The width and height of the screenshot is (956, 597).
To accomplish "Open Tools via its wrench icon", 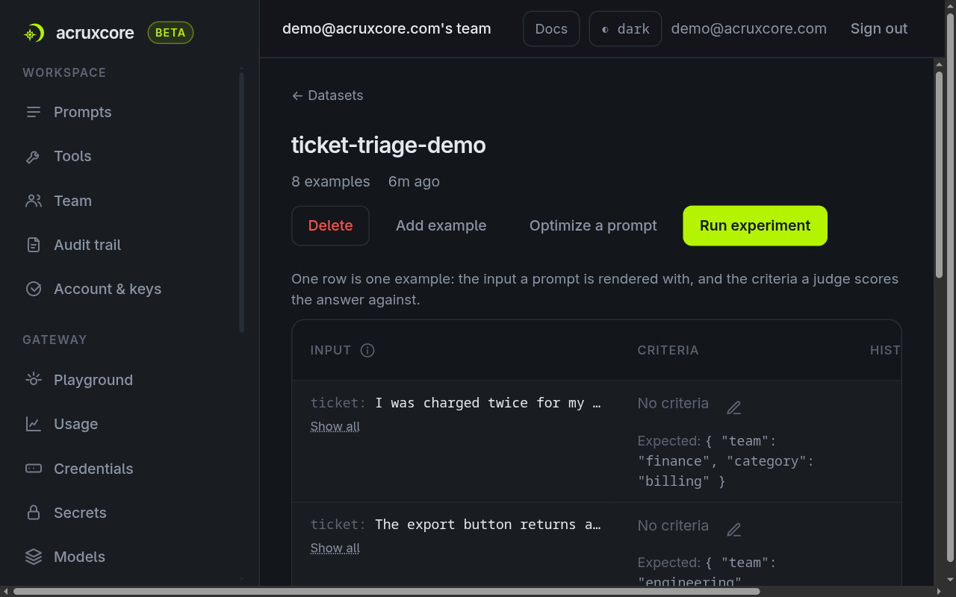I will click(x=34, y=157).
